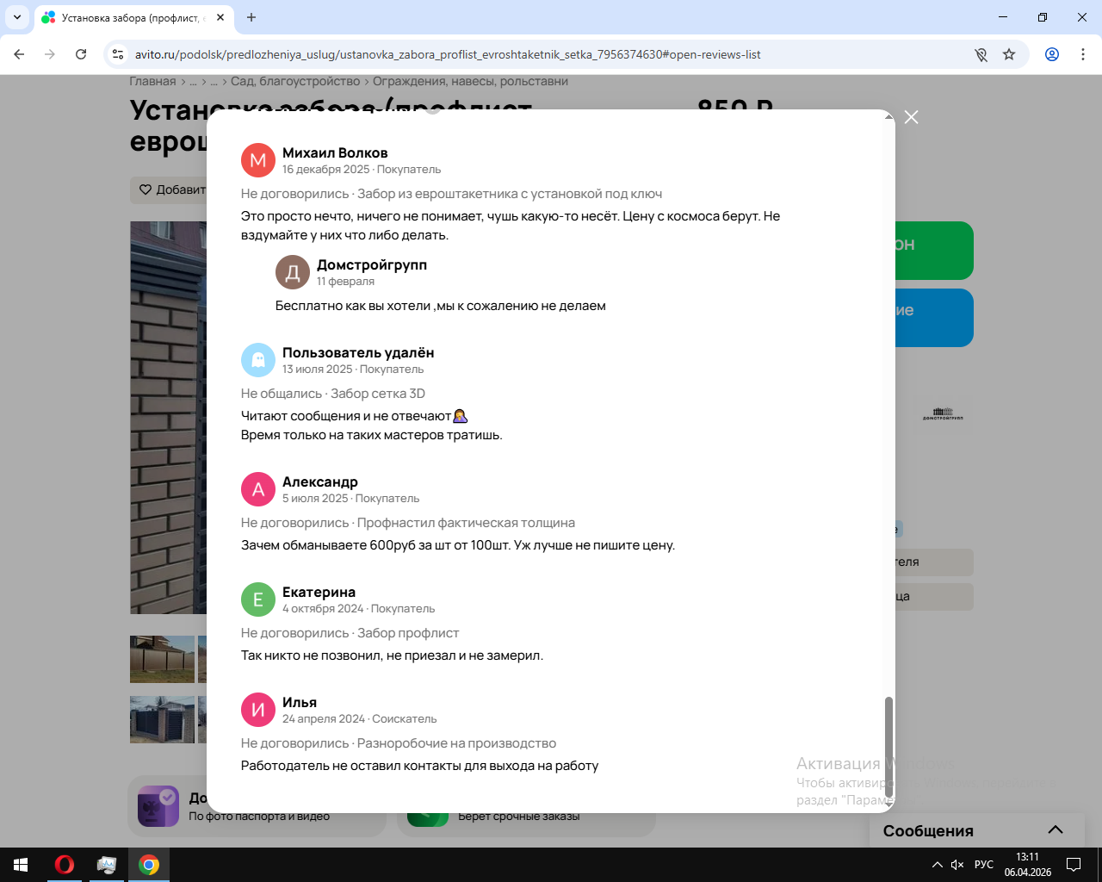Open Chrome three-dot menu
Screen dimensions: 1102x882
(x=1083, y=54)
